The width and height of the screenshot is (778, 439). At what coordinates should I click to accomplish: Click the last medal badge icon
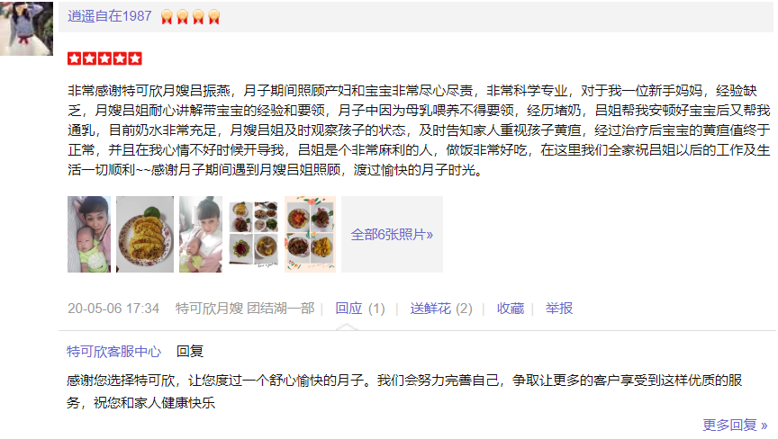(x=213, y=17)
